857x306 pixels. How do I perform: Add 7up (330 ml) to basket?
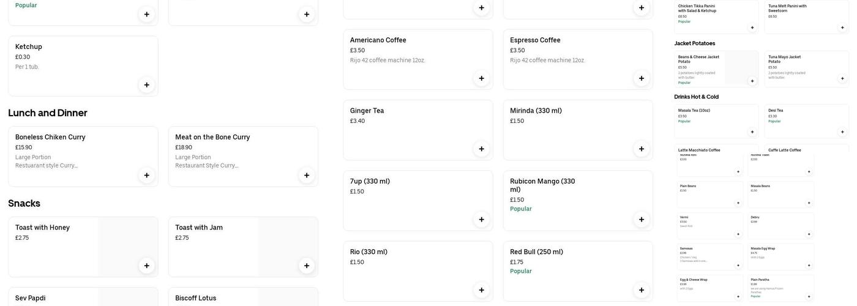(x=481, y=220)
